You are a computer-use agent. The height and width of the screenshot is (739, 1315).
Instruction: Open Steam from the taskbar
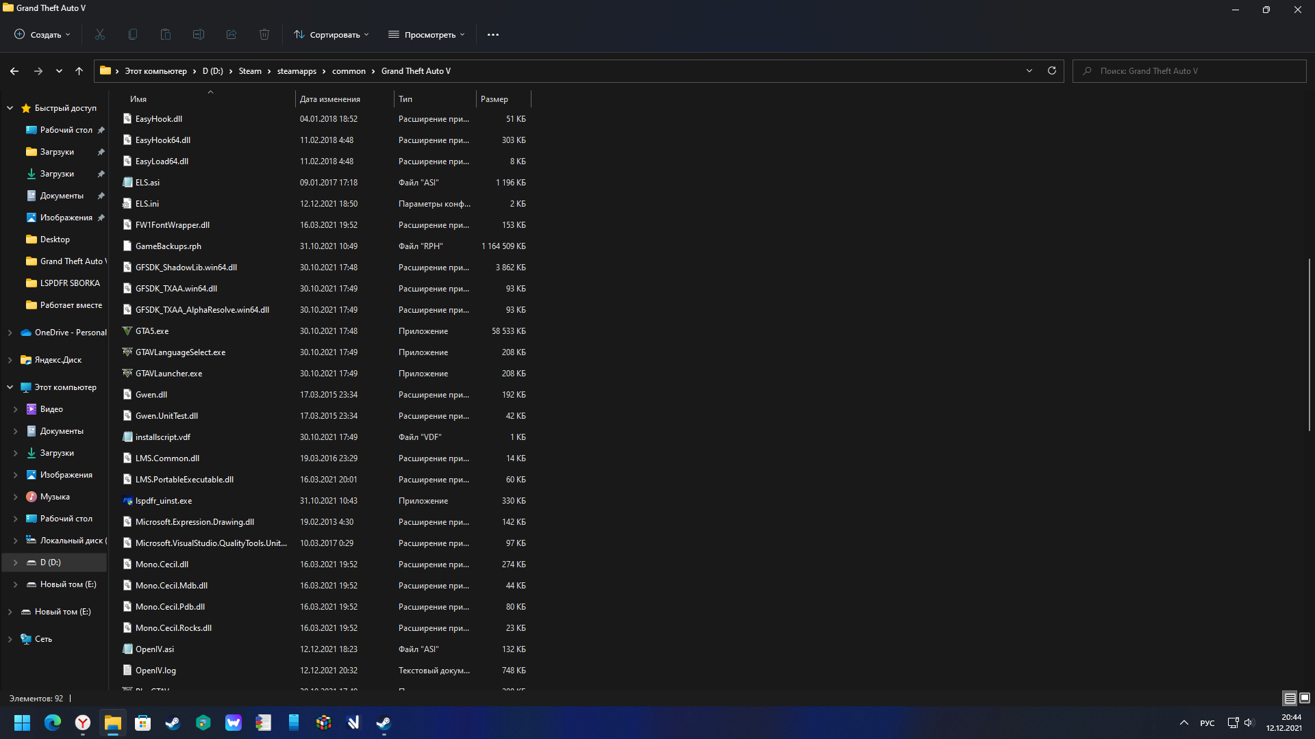click(173, 723)
